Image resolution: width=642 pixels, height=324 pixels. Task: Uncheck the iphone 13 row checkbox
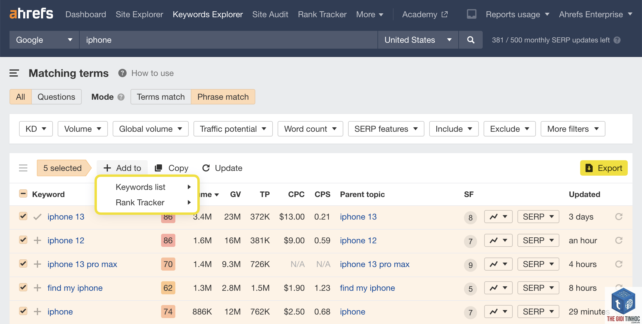tap(23, 216)
